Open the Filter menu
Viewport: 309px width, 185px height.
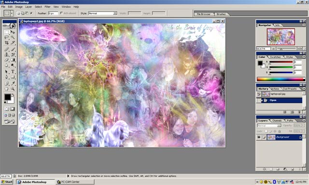(x=47, y=7)
